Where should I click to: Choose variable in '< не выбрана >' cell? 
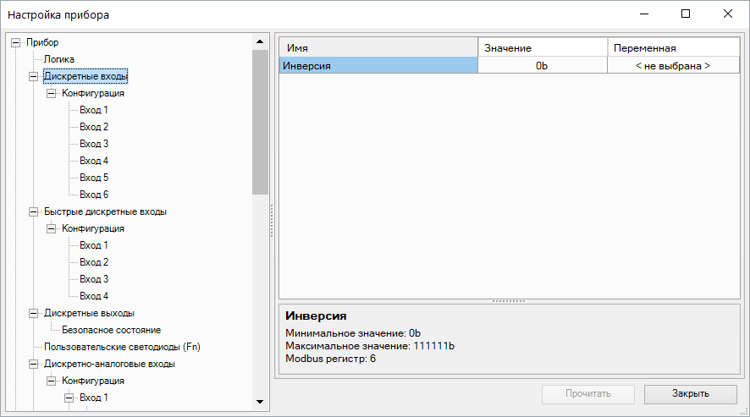672,65
